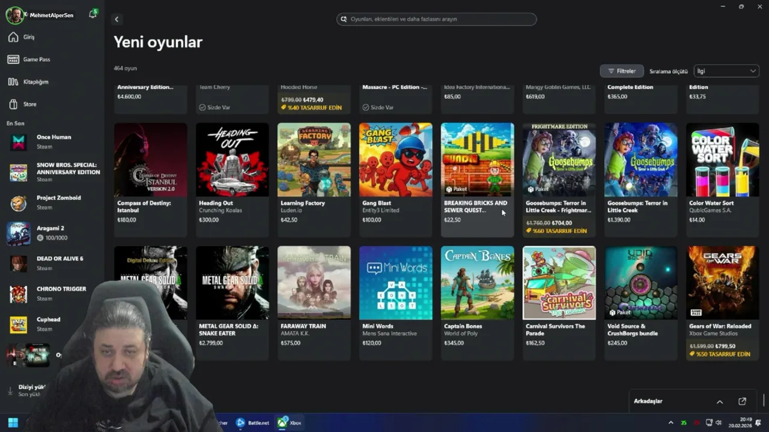Click %50 TASARRUF EDİN Gears of War tag
Image resolution: width=769 pixels, height=432 pixels.
720,354
